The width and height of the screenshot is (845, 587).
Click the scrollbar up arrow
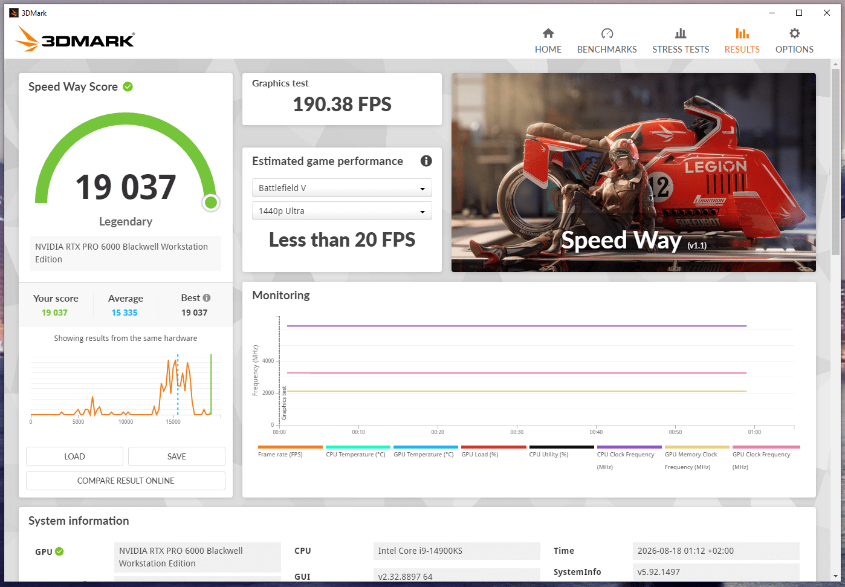pyautogui.click(x=836, y=63)
